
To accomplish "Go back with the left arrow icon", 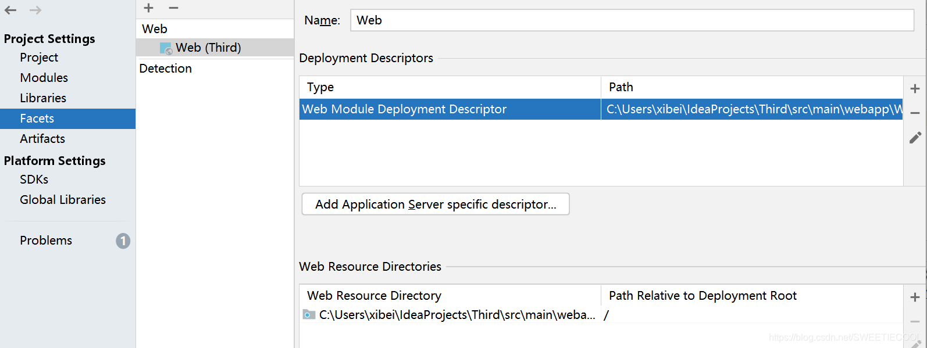I will click(10, 10).
